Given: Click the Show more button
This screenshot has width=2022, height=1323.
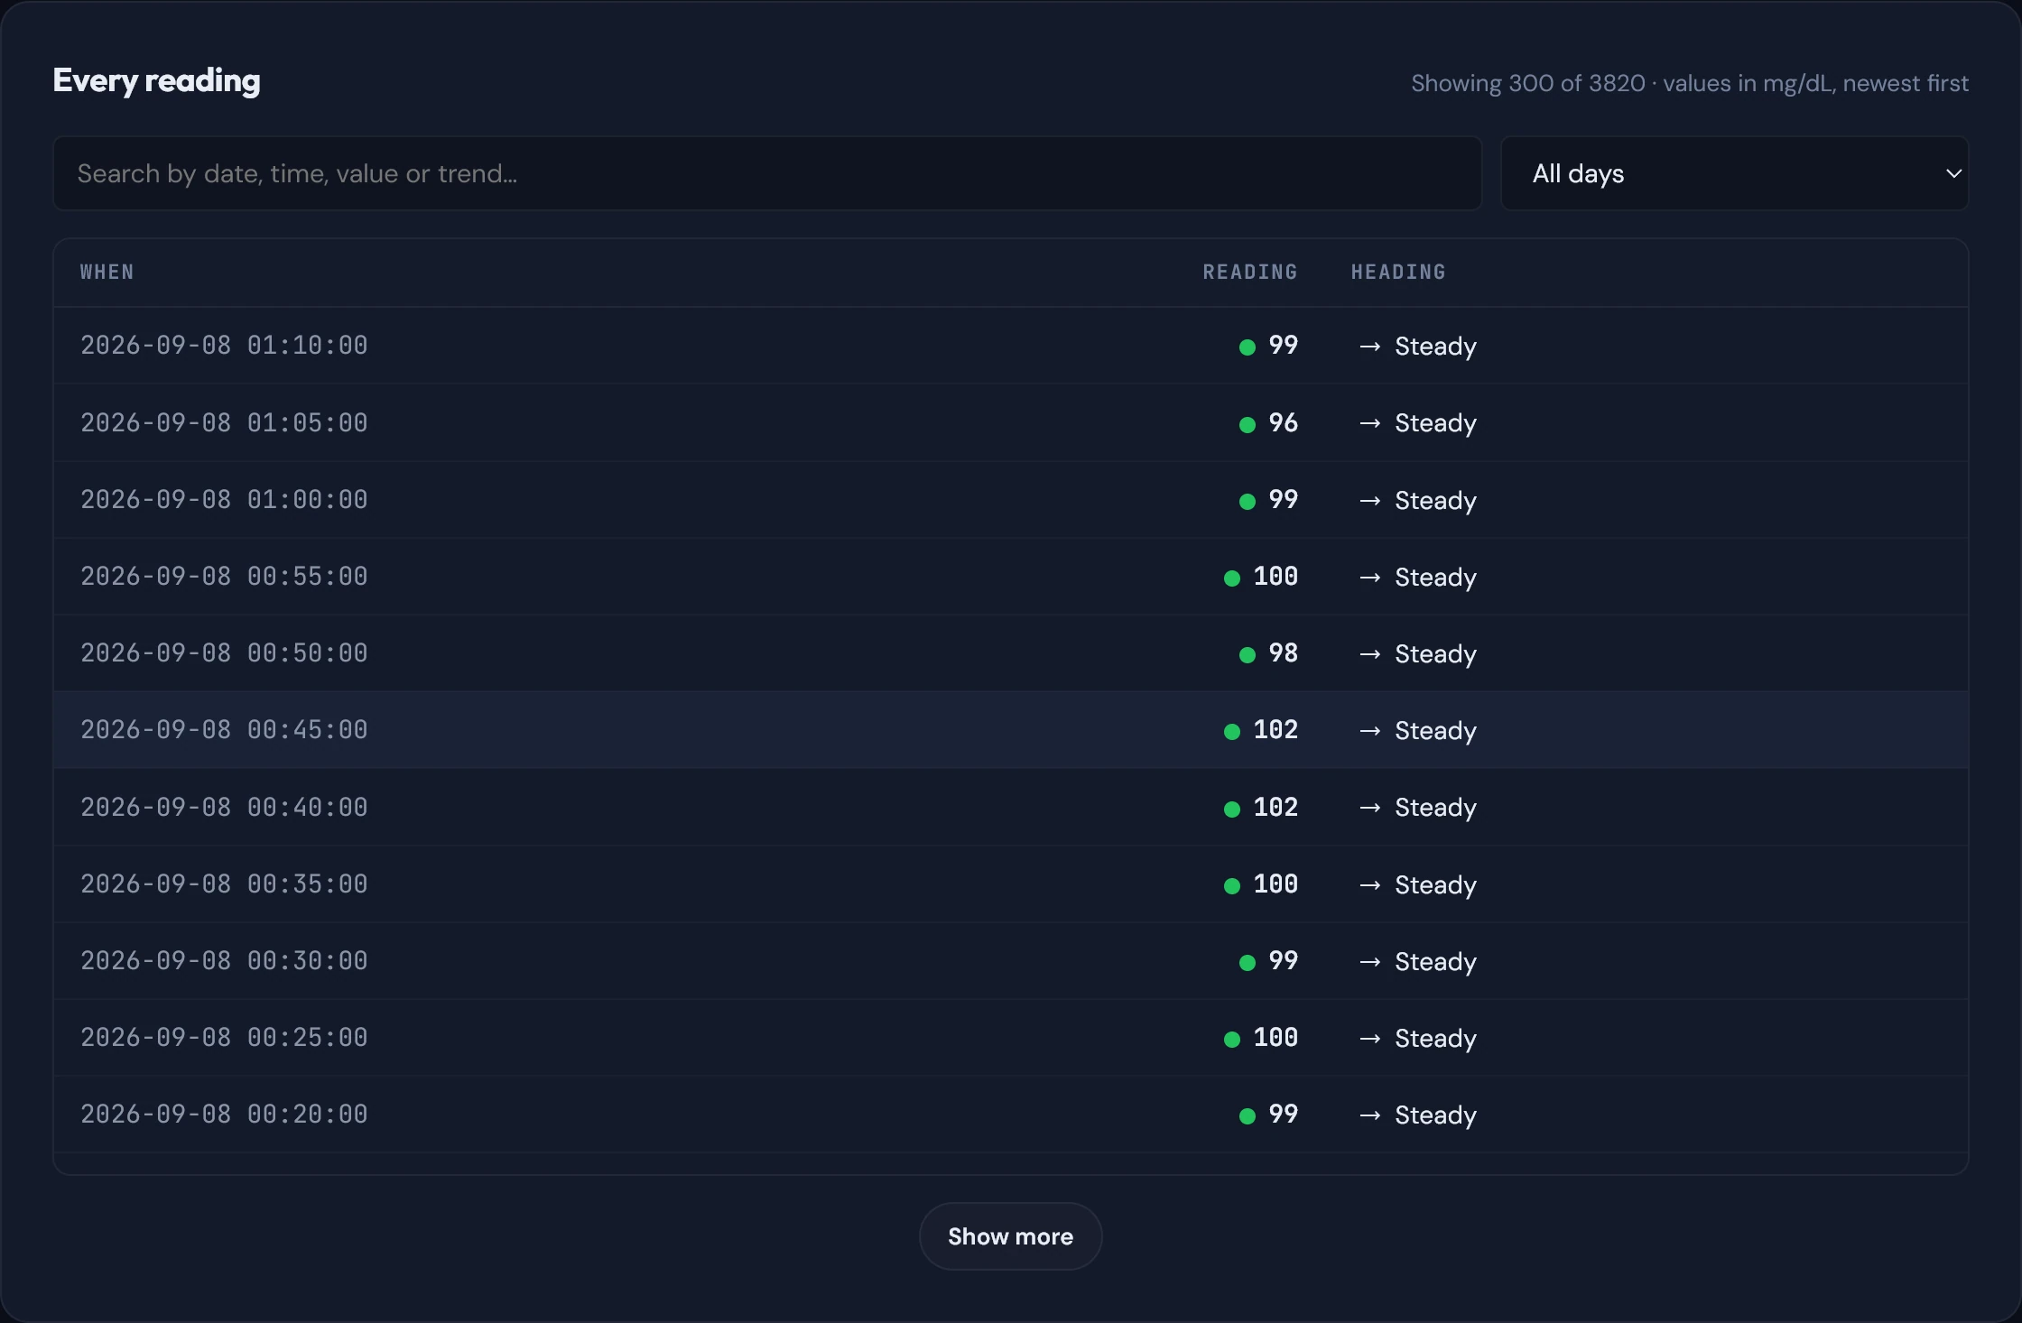Looking at the screenshot, I should (x=1010, y=1236).
